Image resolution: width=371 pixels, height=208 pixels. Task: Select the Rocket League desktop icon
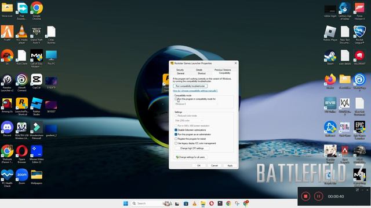tap(359, 35)
